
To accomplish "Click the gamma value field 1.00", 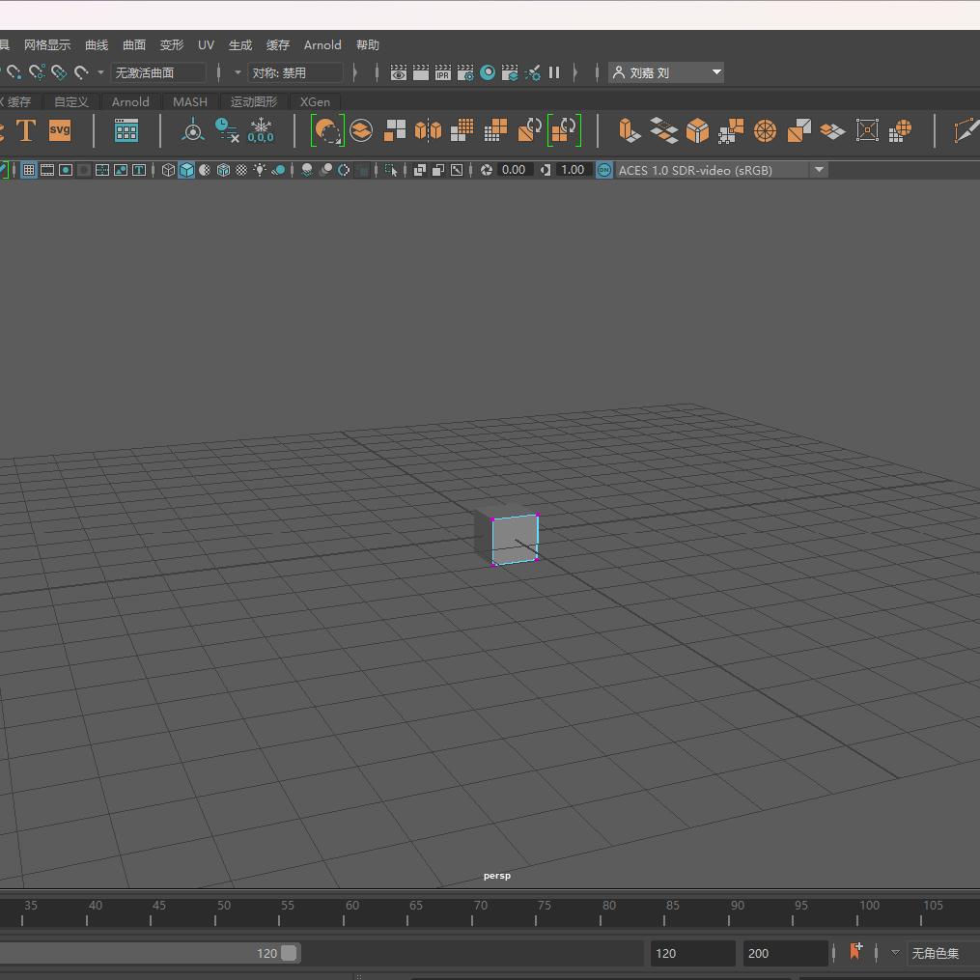I will click(573, 170).
